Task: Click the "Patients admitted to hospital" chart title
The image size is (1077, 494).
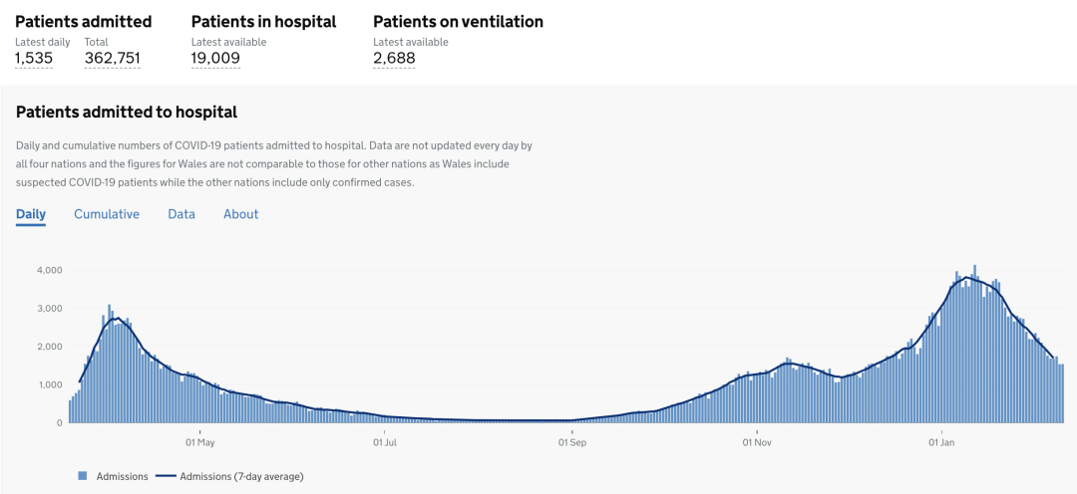Action: [x=127, y=113]
